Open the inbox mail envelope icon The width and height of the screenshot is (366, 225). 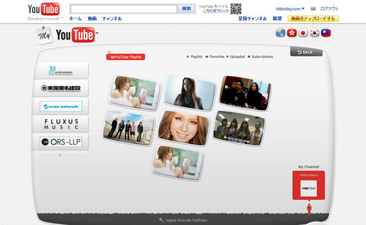tap(313, 9)
